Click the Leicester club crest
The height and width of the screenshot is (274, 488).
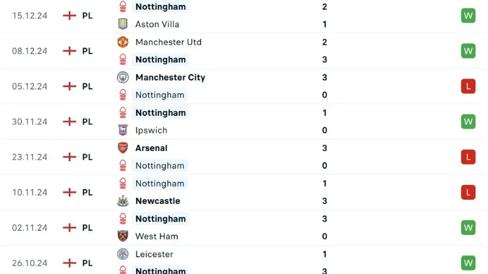coord(123,254)
